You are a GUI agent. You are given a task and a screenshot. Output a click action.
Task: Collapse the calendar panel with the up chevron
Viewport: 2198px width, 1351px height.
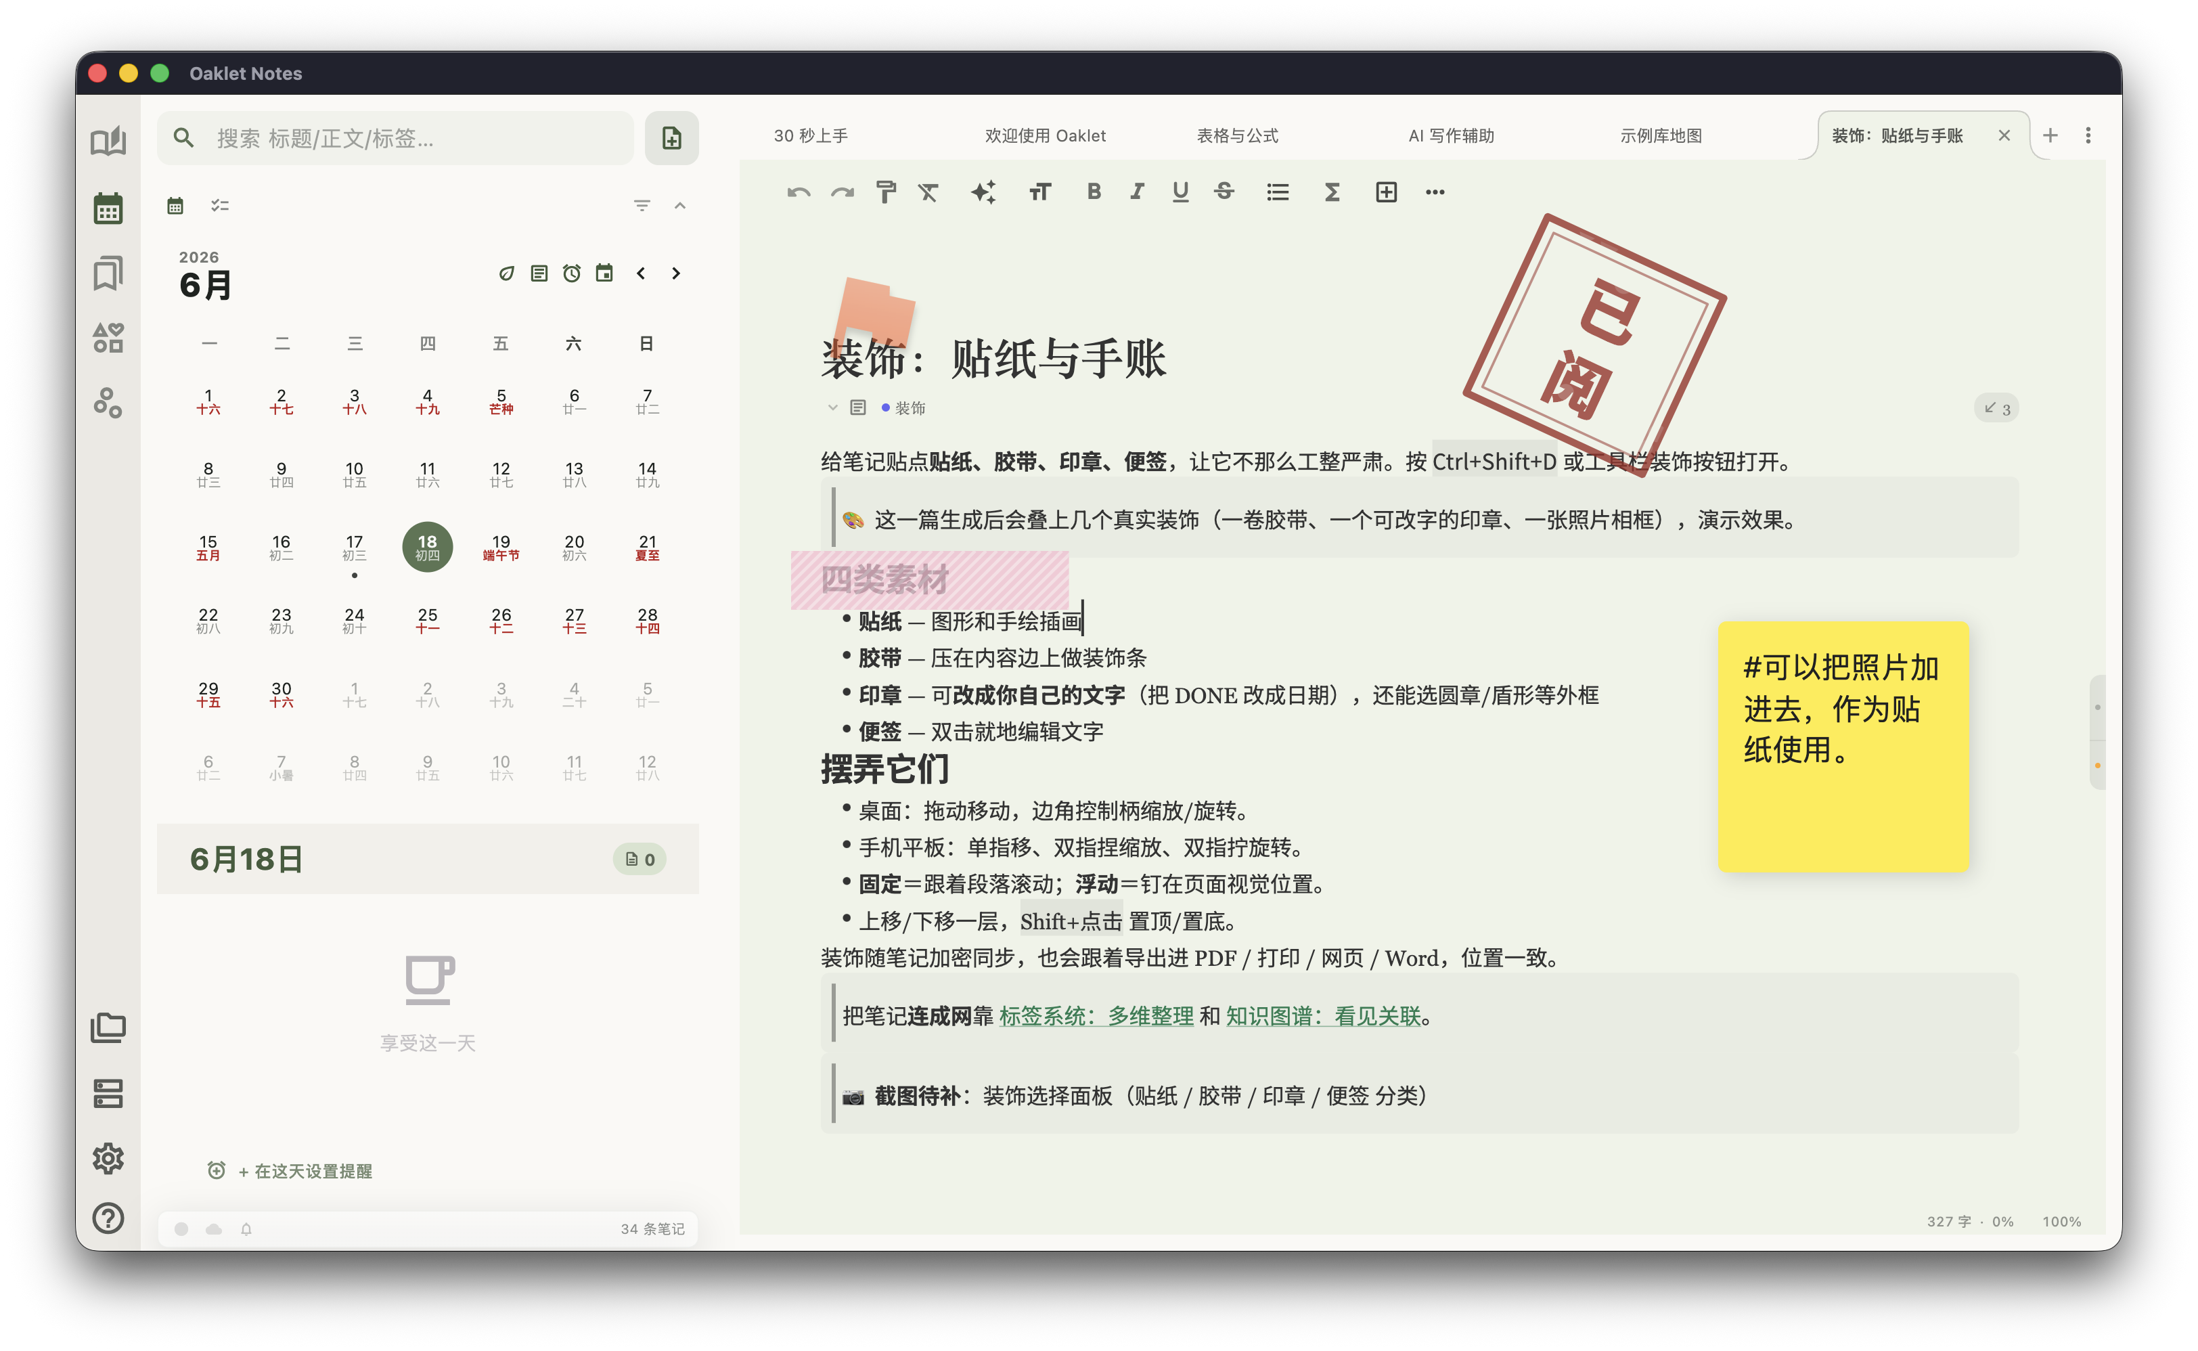click(x=679, y=206)
